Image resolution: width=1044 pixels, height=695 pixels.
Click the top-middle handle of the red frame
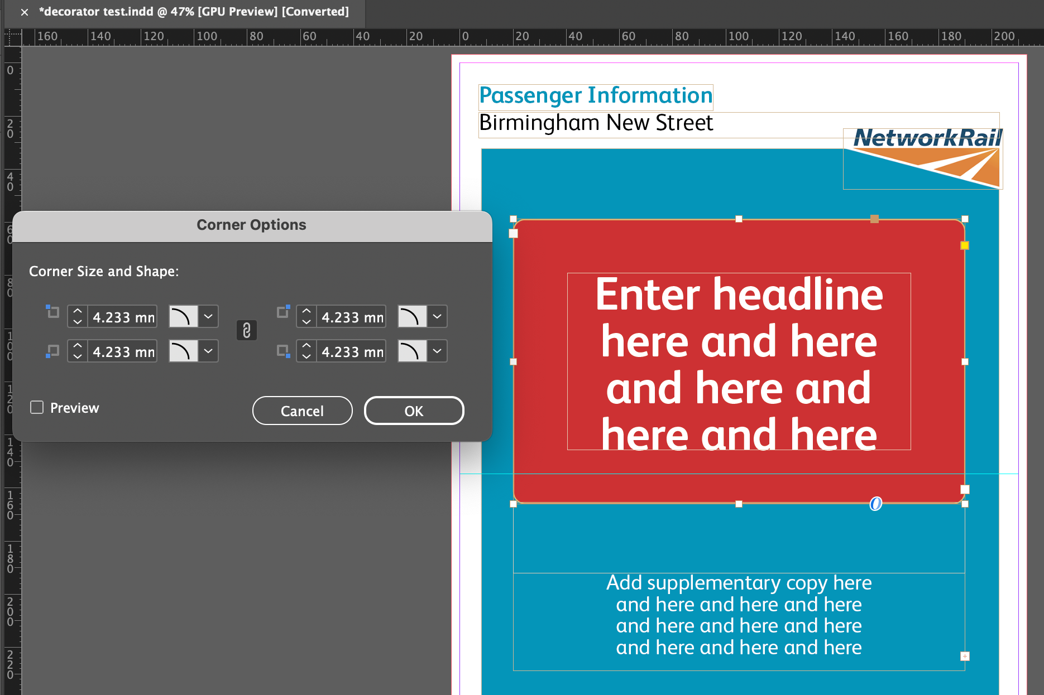[x=739, y=219]
